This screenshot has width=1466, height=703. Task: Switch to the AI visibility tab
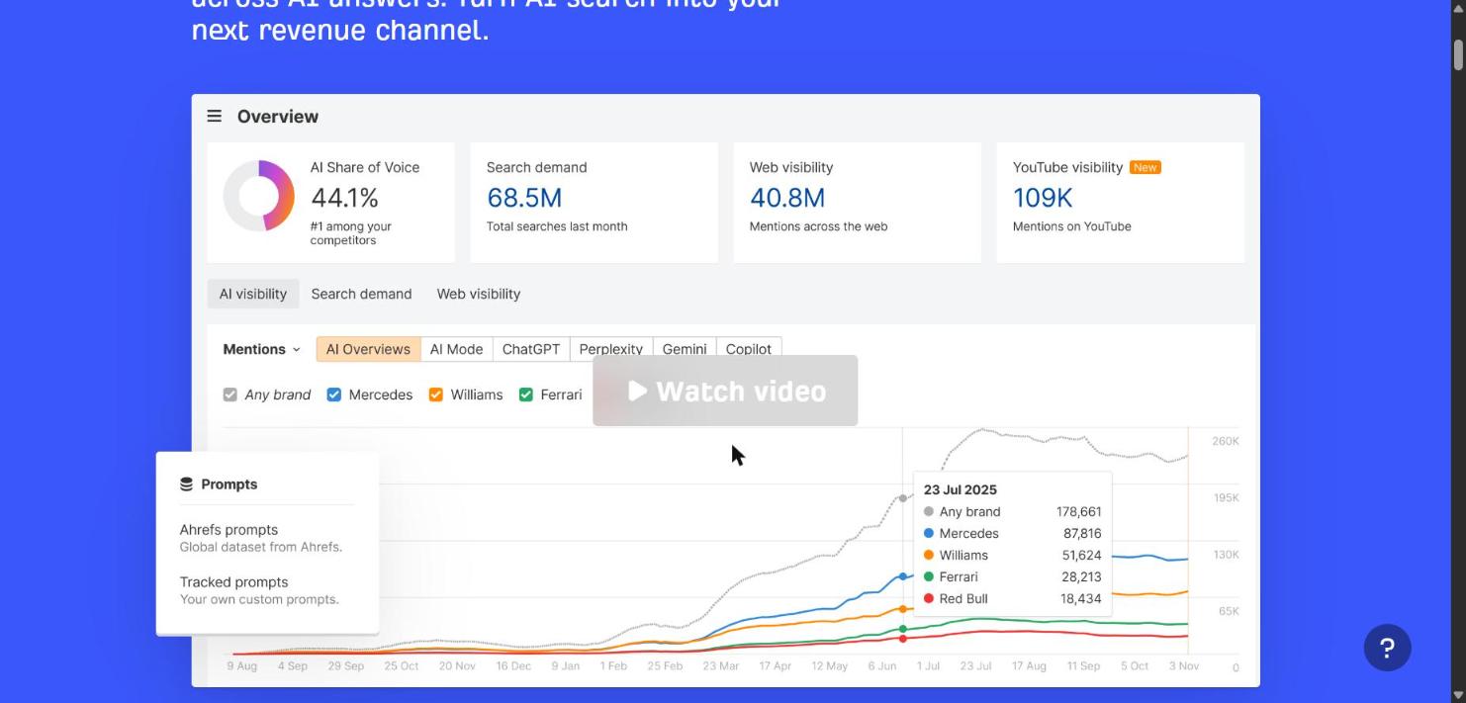coord(252,294)
